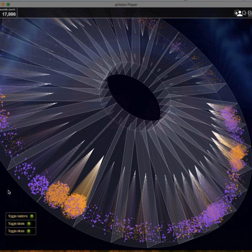Click the "records count." label

click(8, 9)
